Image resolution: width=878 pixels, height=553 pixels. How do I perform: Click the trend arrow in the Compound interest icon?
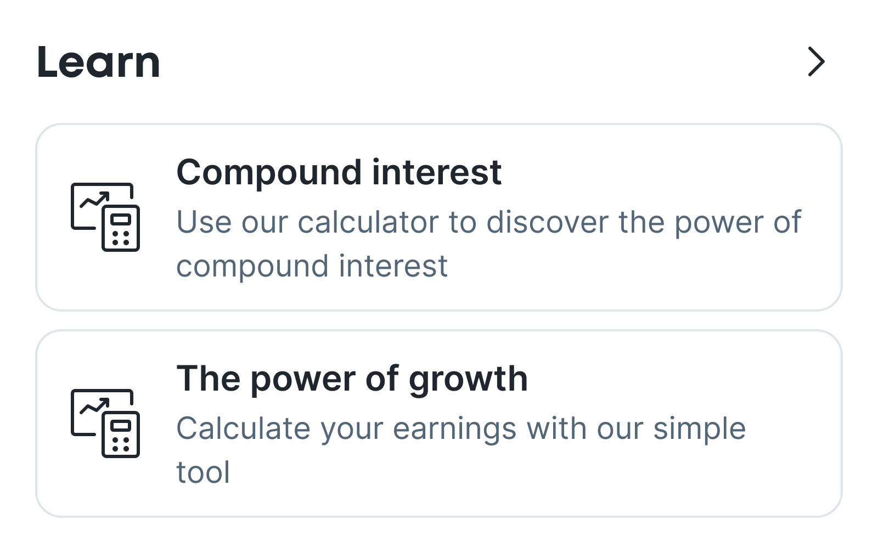(95, 199)
